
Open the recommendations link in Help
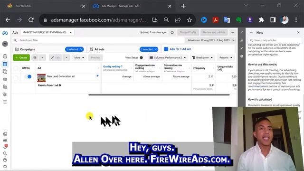(x=258, y=86)
